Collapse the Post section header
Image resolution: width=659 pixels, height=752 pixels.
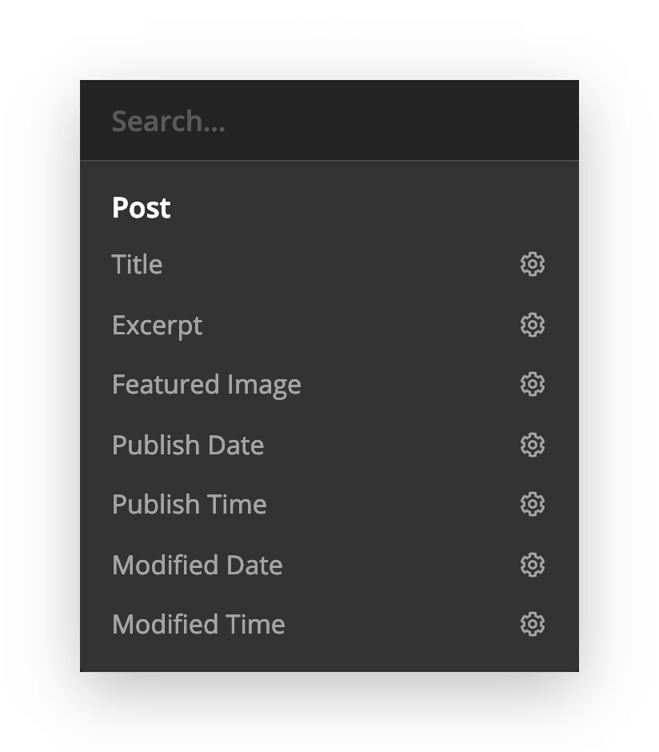pyautogui.click(x=141, y=207)
